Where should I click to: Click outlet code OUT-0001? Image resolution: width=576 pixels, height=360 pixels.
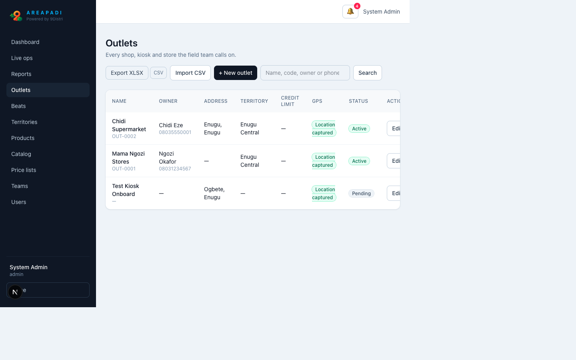124,169
